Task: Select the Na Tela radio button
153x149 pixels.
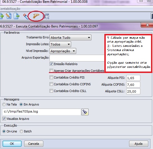Action: click(x=4, y=104)
